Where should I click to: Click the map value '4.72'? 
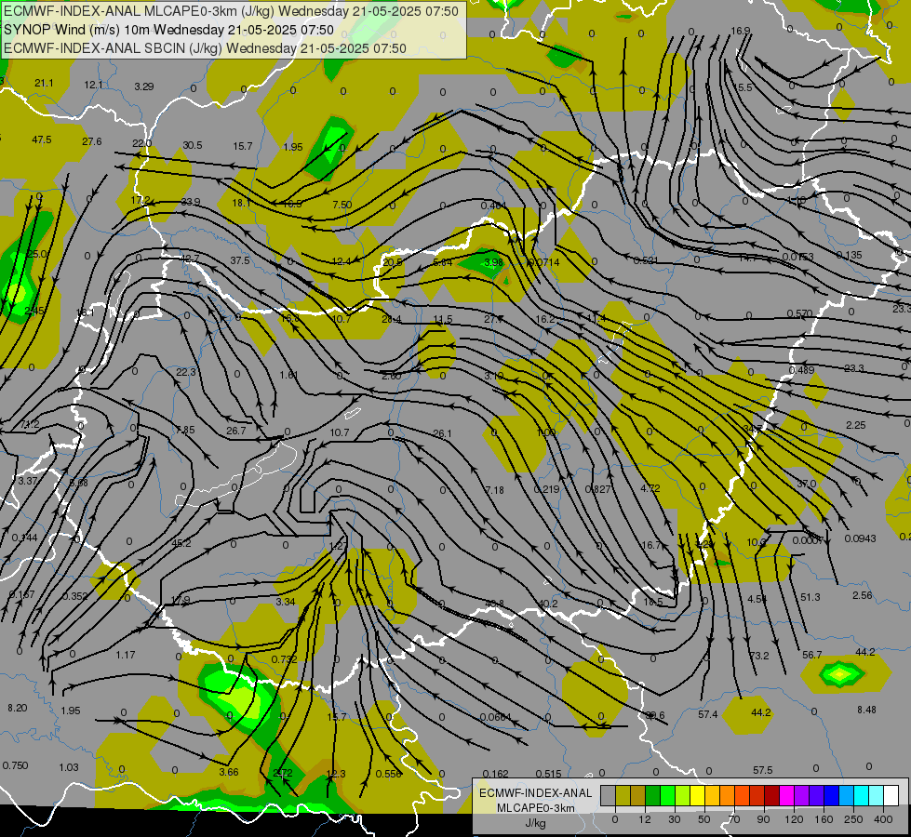tap(650, 488)
